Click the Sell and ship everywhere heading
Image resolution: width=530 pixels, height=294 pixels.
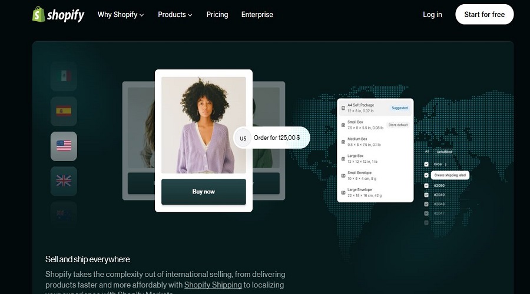click(88, 259)
